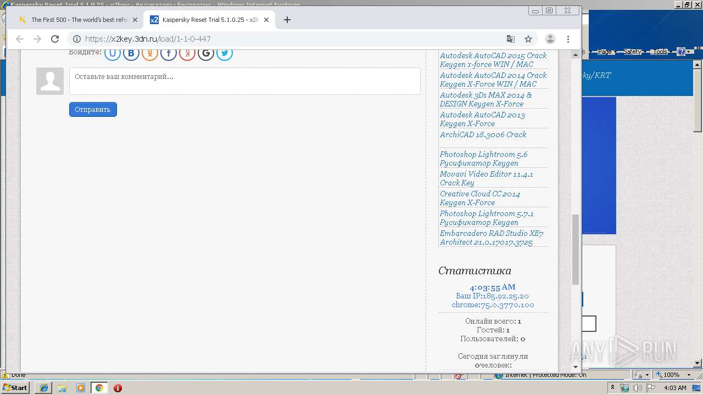Viewport: 703px width, 395px height.
Task: Click the Chrome forward arrow
Action: click(x=37, y=39)
